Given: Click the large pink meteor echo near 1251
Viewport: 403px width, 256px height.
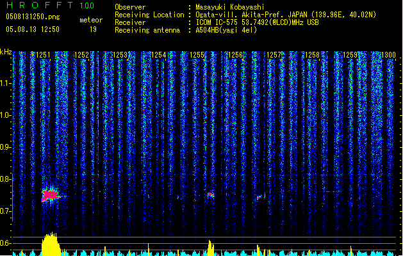Looking at the screenshot, I should (x=50, y=196).
